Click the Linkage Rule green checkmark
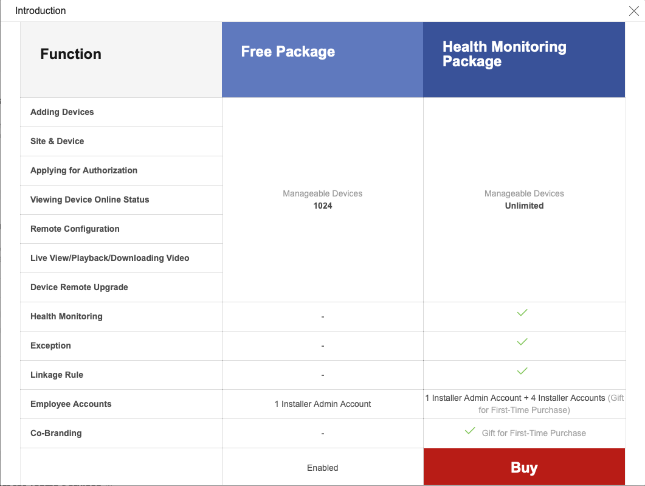This screenshot has width=645, height=486. click(x=522, y=371)
